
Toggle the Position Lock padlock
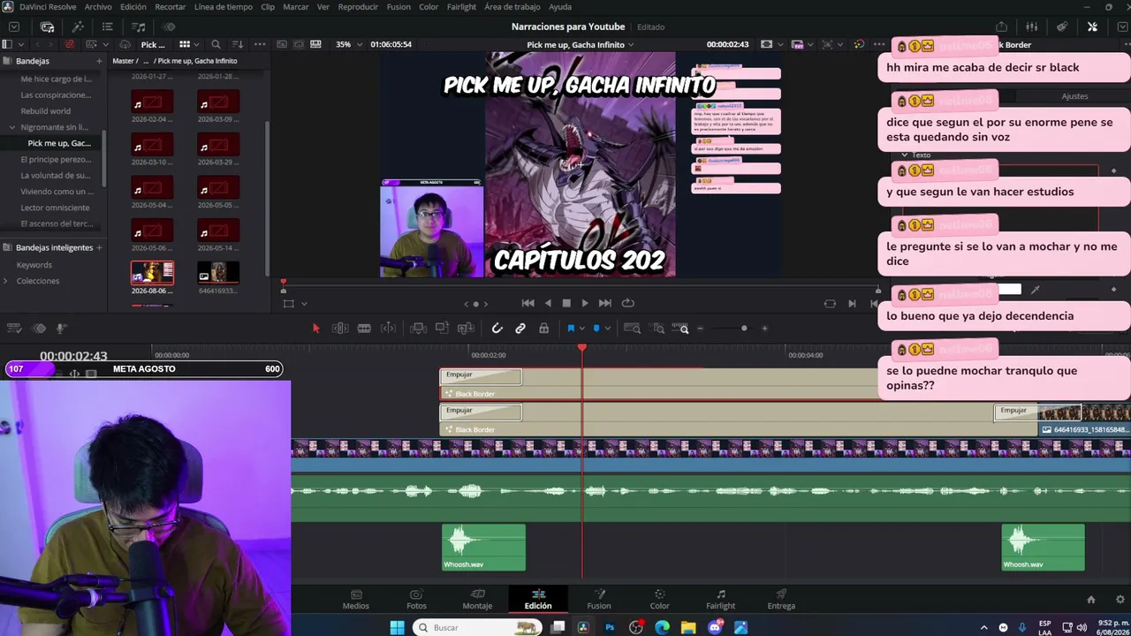tap(543, 329)
